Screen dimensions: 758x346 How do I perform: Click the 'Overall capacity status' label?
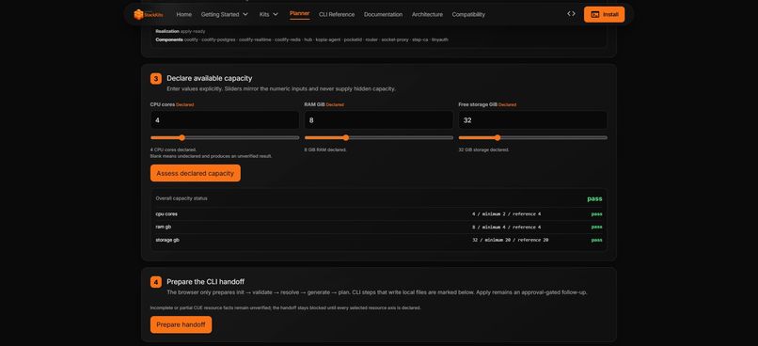[182, 198]
